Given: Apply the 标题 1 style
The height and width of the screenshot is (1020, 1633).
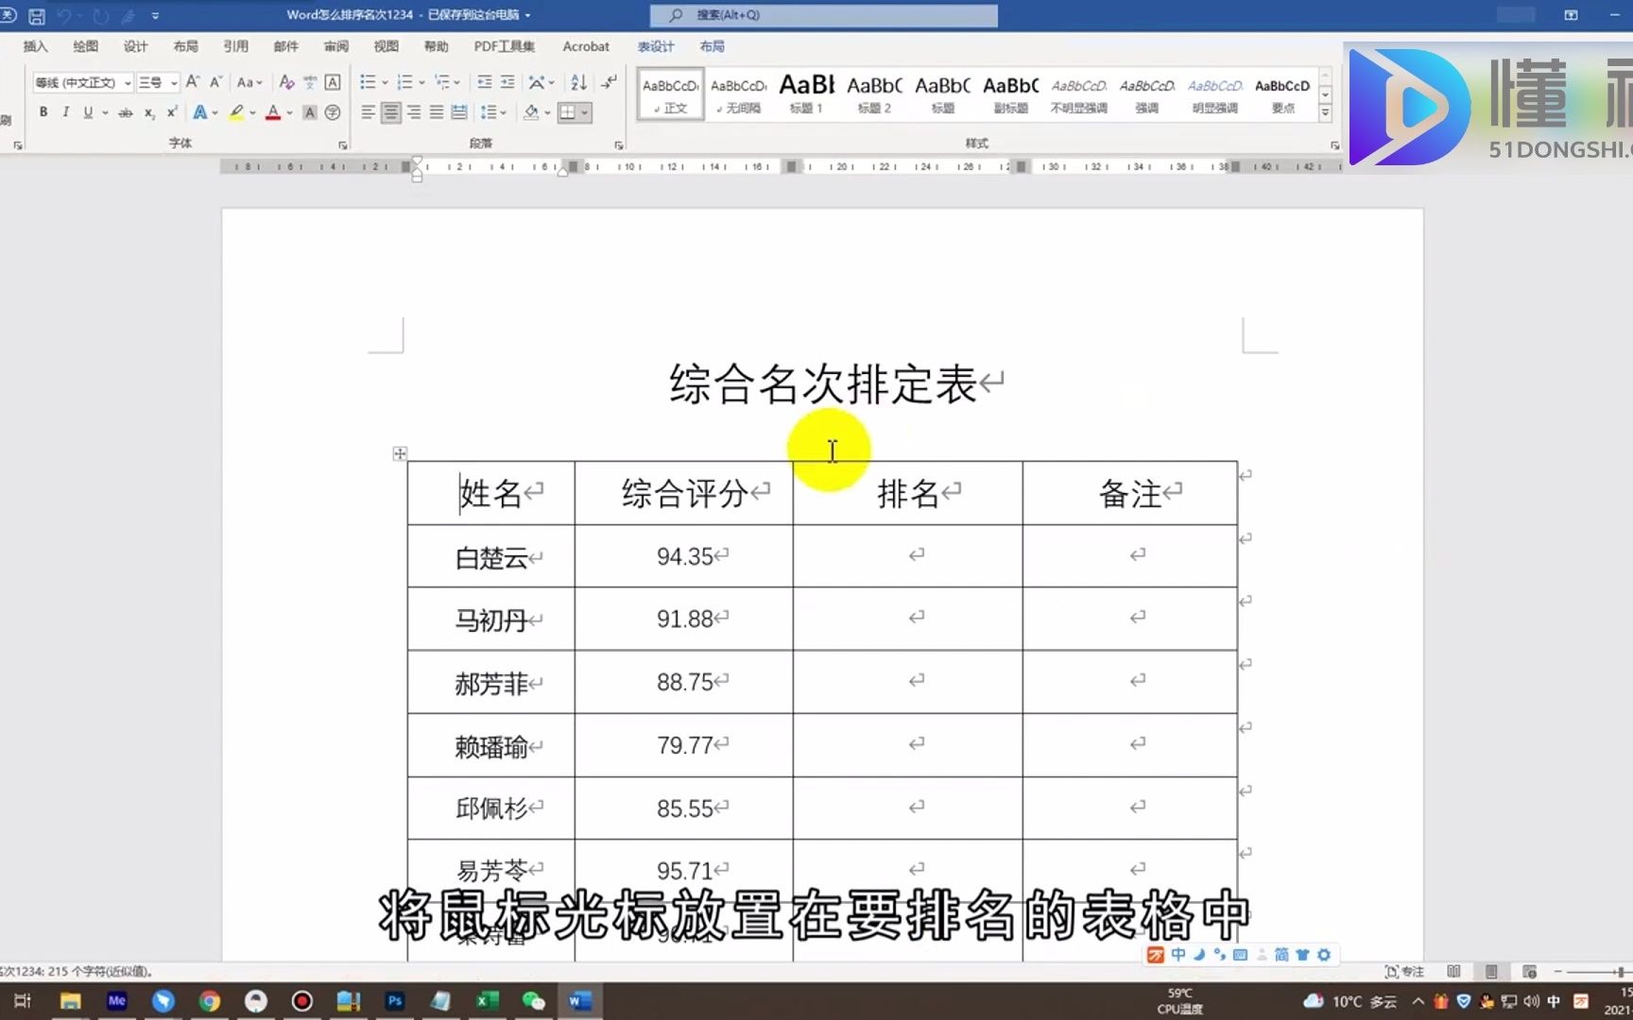Looking at the screenshot, I should click(x=806, y=94).
